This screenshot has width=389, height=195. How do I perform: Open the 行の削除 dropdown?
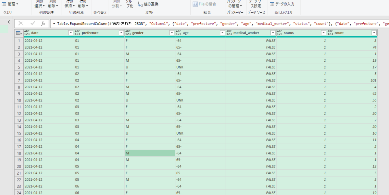(83, 4)
